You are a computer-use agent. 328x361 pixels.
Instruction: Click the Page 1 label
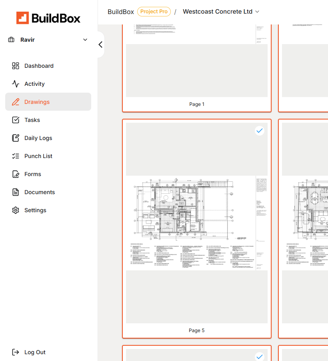(x=197, y=104)
